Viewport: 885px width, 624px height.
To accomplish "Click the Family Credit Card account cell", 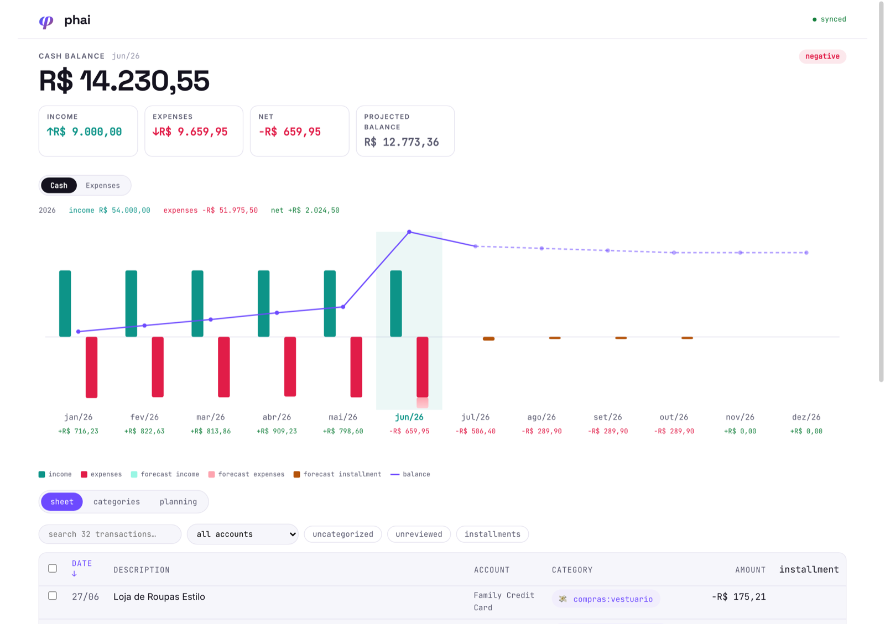I will pyautogui.click(x=504, y=601).
